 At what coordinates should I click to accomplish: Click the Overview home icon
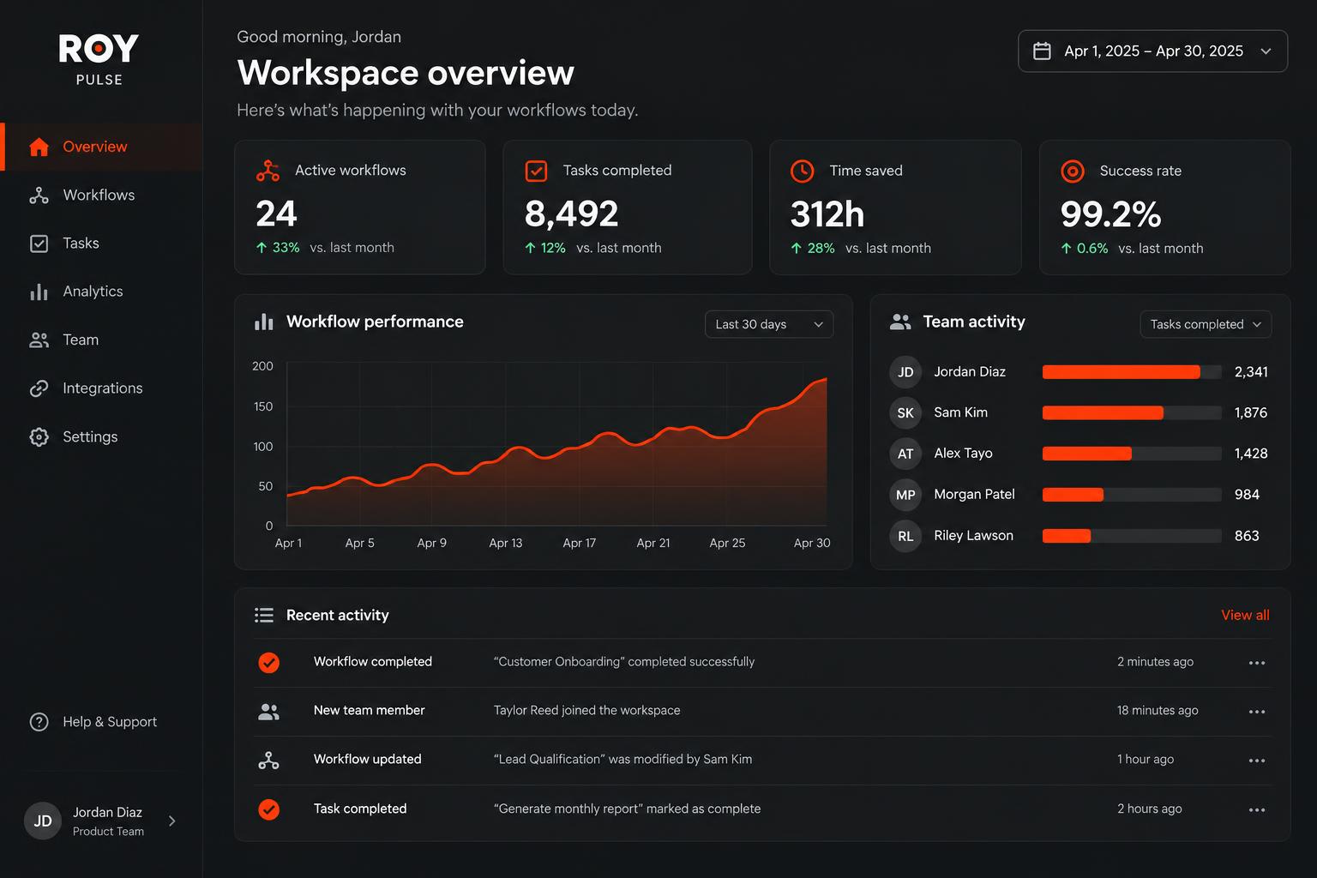tap(39, 147)
